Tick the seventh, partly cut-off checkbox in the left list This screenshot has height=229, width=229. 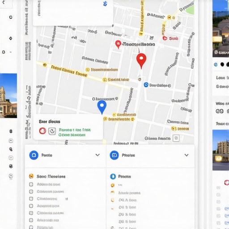pos(31,227)
